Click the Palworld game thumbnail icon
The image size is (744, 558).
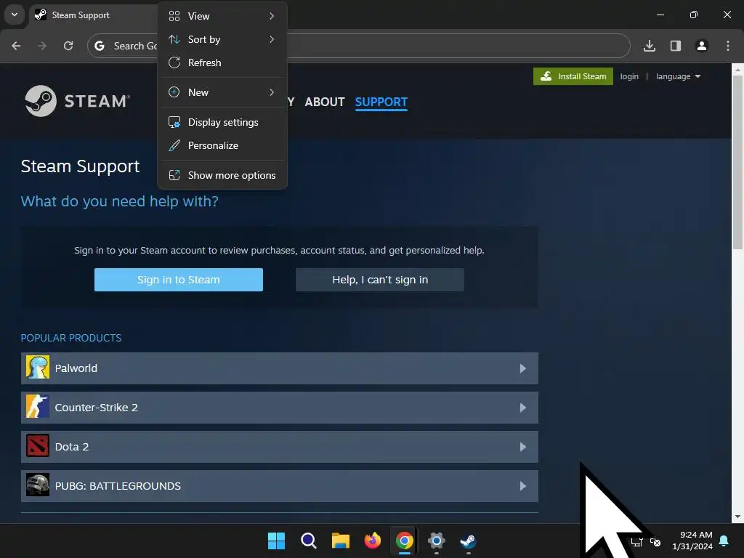click(x=38, y=367)
